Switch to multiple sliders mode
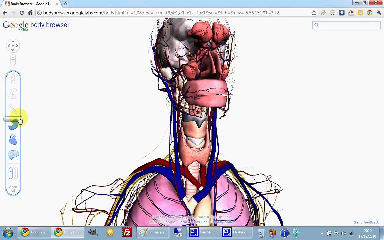Image resolution: width=384 pixels, height=240 pixels. 16,173
